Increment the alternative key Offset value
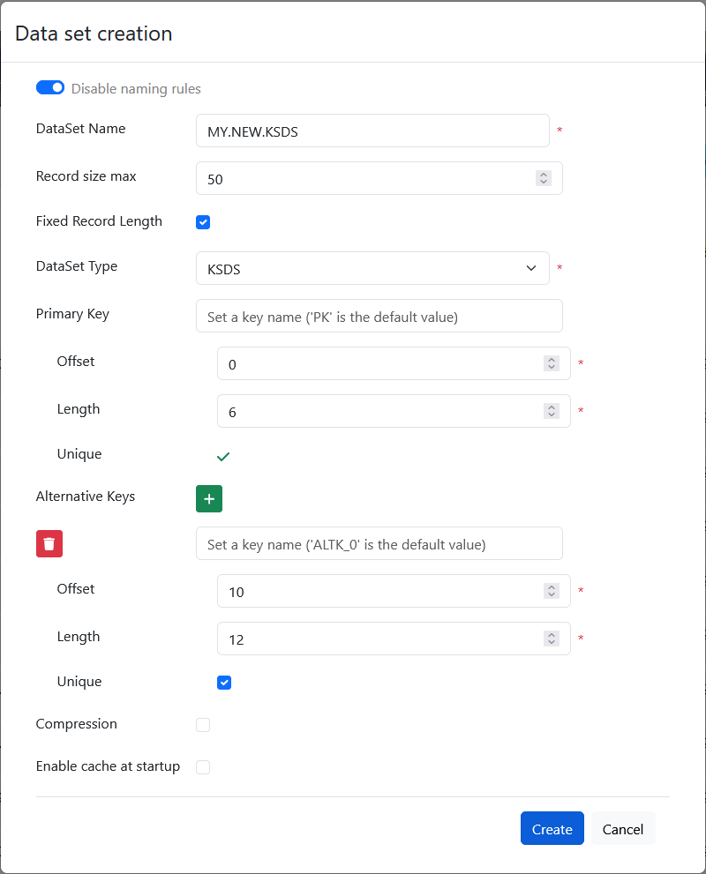 [x=551, y=587]
